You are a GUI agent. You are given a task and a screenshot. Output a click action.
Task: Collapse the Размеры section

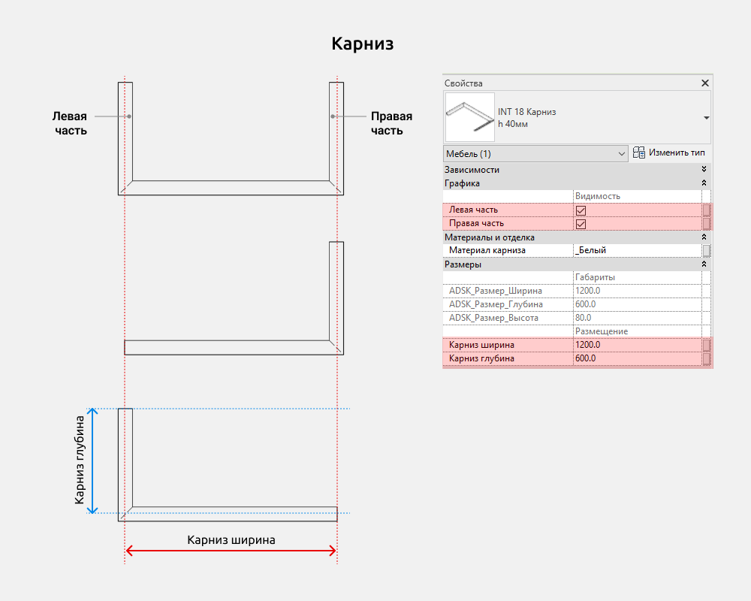pyautogui.click(x=704, y=264)
